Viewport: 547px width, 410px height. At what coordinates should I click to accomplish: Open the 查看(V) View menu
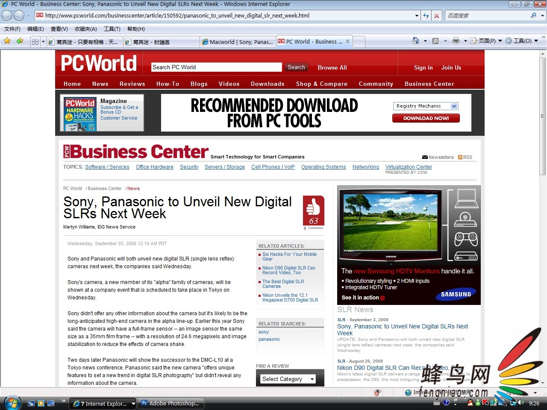click(59, 29)
